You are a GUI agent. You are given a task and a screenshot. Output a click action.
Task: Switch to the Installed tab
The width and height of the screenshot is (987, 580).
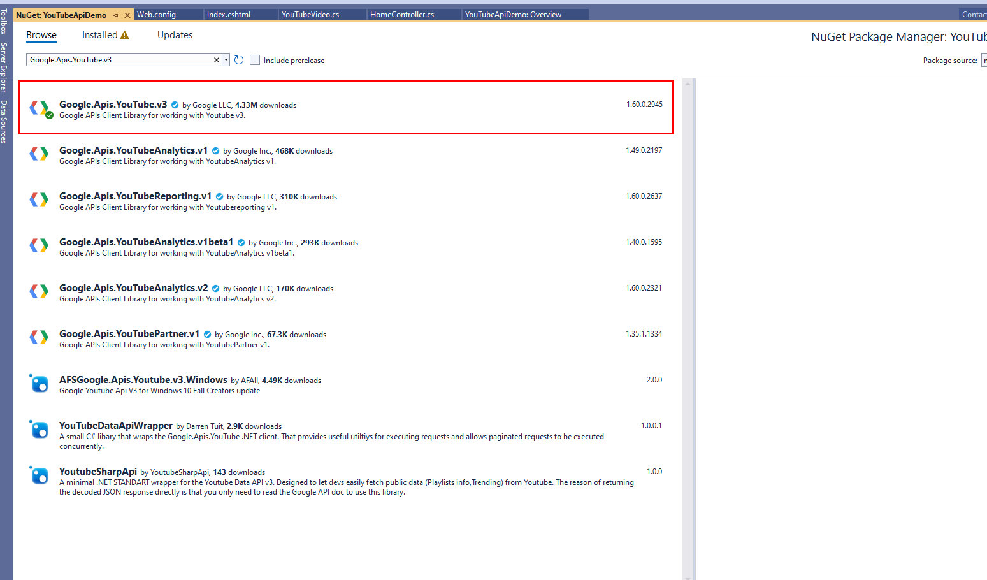click(x=100, y=35)
